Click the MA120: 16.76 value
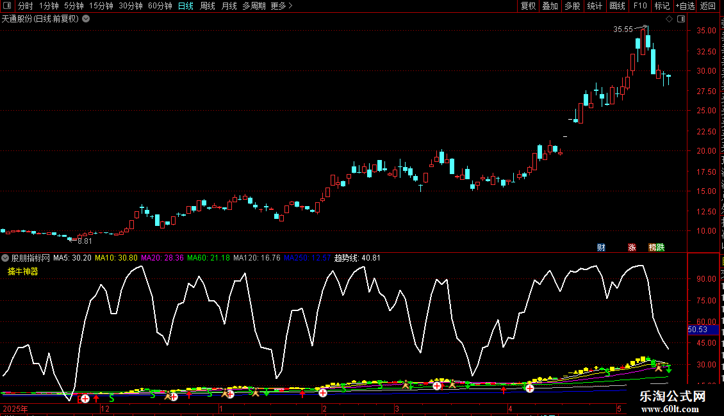This screenshot has height=416, width=724. pos(257,258)
